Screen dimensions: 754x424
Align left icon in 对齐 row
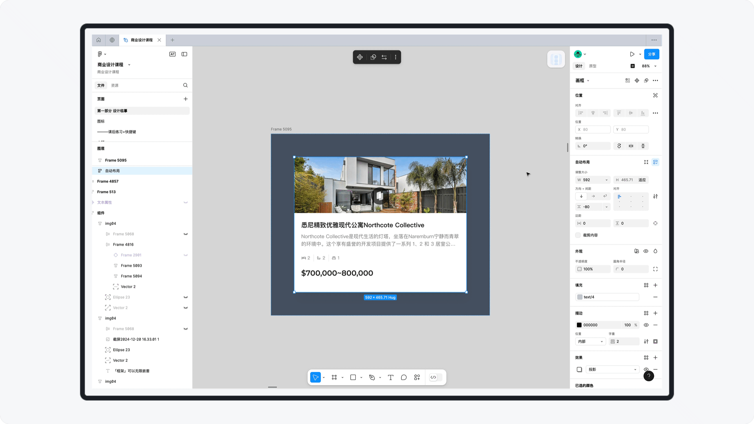581,113
